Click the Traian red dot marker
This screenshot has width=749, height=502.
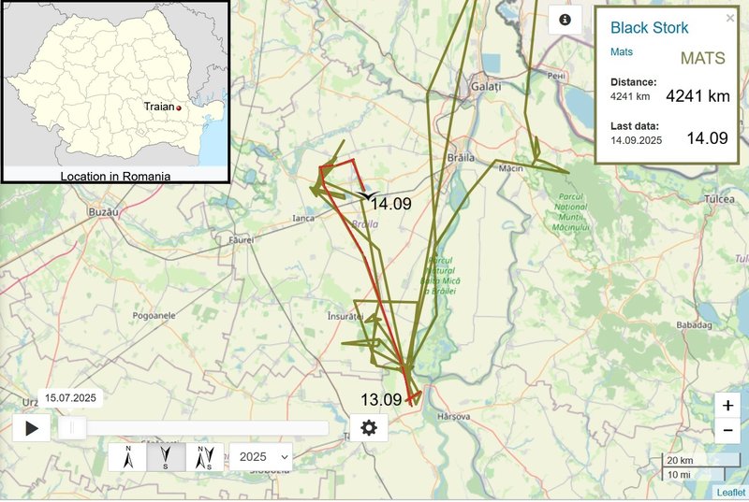[179, 108]
